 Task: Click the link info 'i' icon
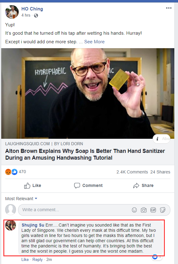point(157,139)
